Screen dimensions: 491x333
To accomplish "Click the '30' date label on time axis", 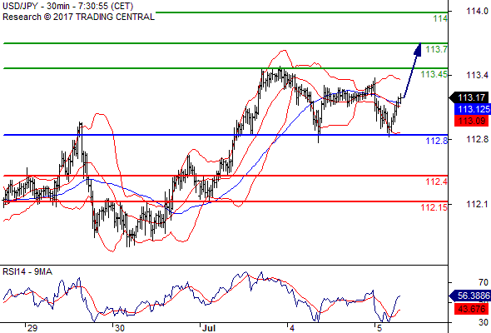I will (119, 328).
